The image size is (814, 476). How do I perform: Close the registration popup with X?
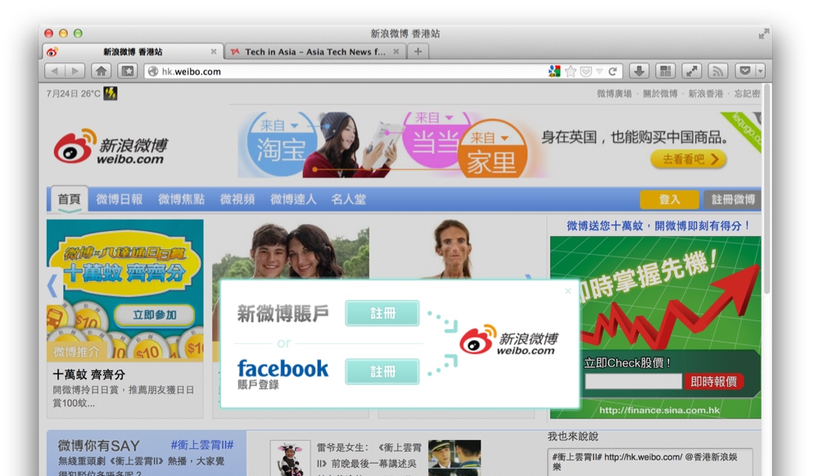(x=568, y=291)
